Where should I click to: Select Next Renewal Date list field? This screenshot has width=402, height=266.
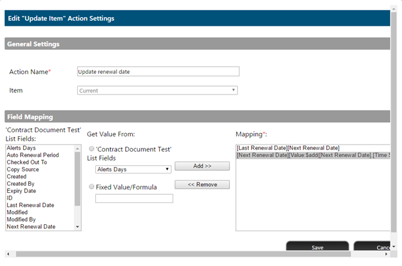point(30,227)
